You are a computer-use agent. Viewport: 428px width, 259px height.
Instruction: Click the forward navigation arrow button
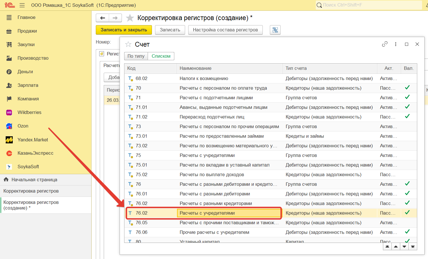[115, 18]
